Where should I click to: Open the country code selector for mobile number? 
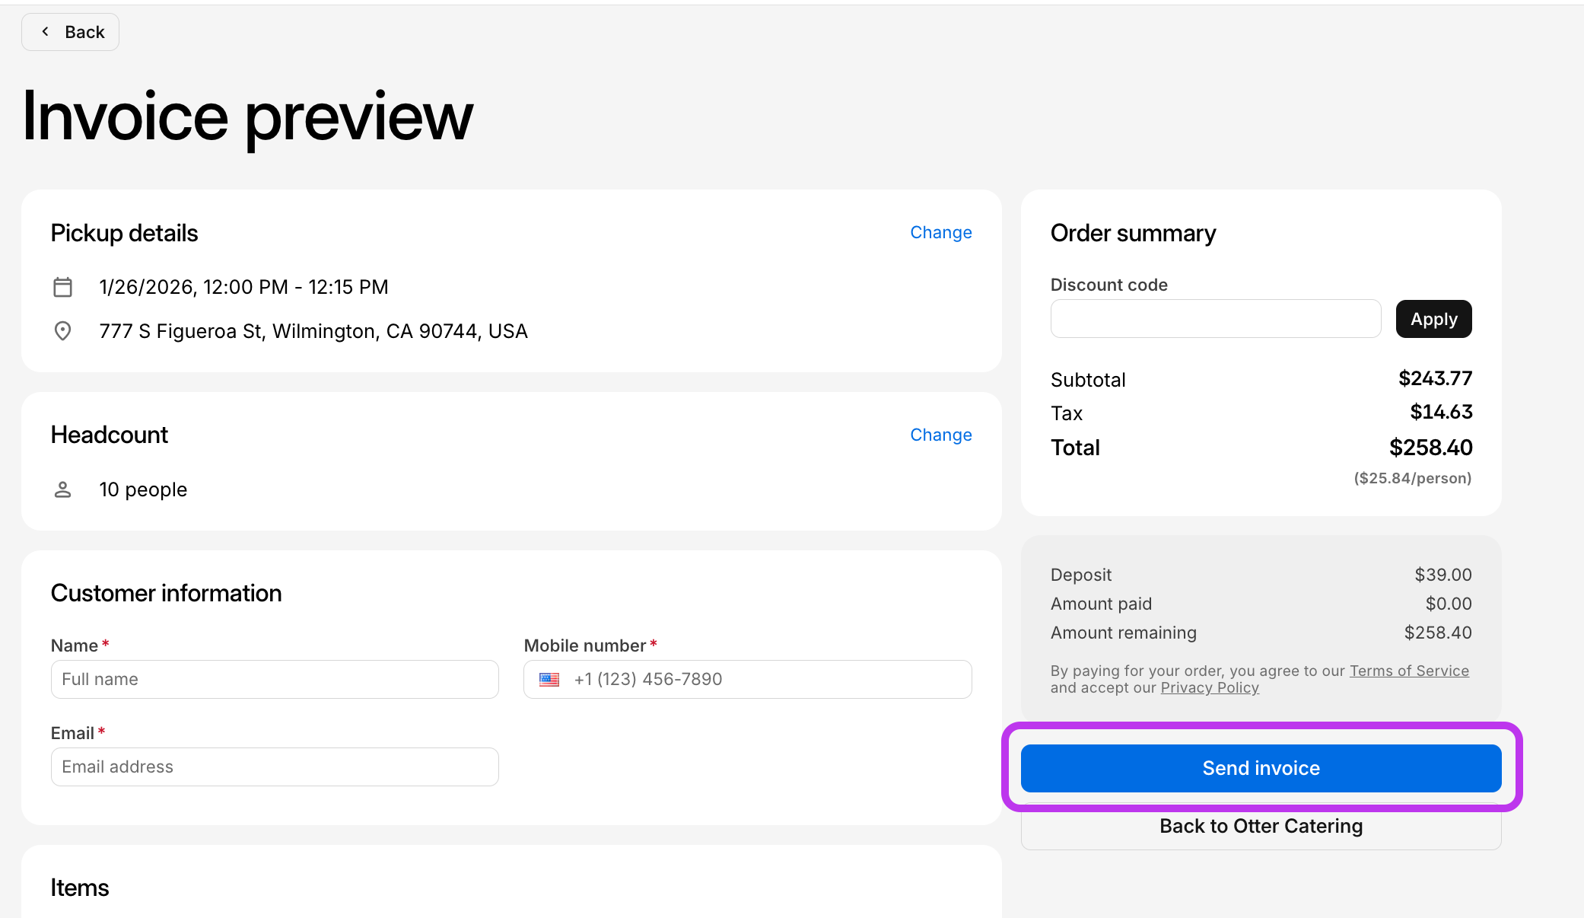coord(549,679)
